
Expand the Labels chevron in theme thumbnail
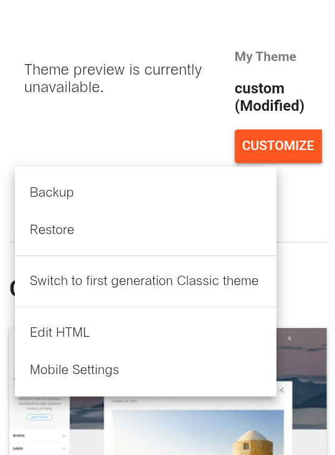(64, 449)
